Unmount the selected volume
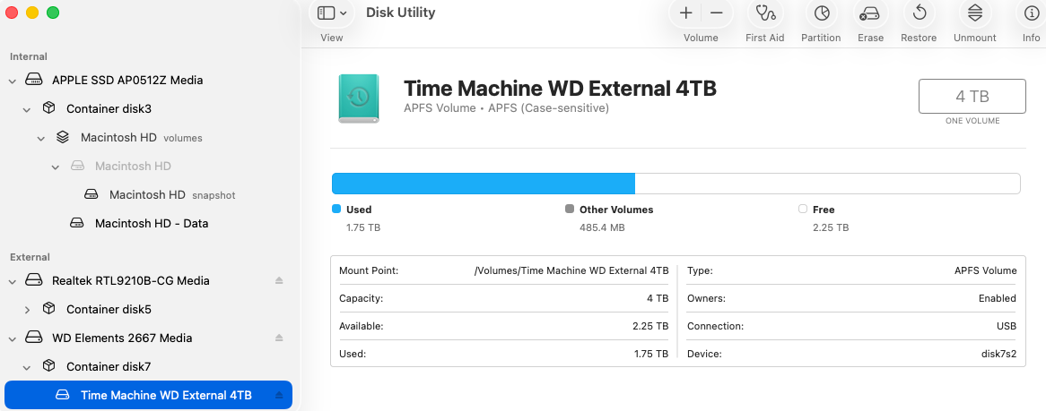The height and width of the screenshot is (411, 1046). coord(974,13)
